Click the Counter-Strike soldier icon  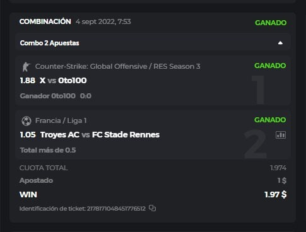pyautogui.click(x=26, y=67)
